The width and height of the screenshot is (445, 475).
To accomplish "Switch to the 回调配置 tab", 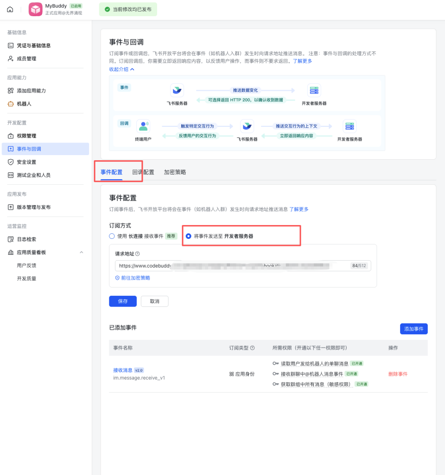I will 145,172.
